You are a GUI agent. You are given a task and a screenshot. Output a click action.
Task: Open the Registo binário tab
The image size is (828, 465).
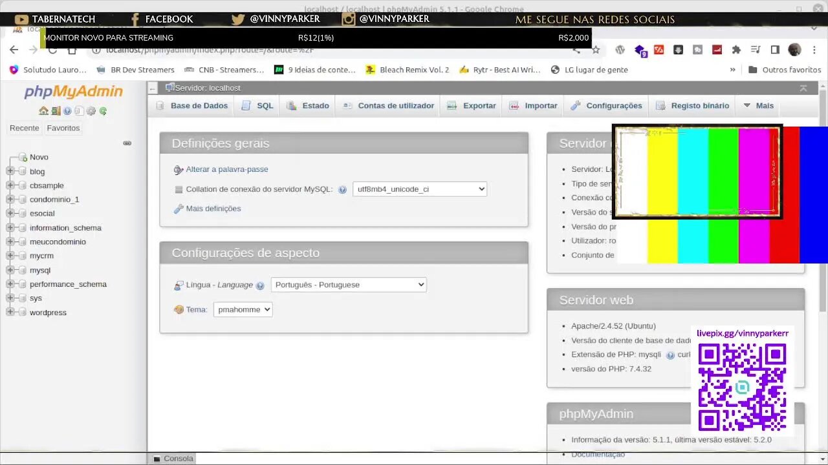693,106
